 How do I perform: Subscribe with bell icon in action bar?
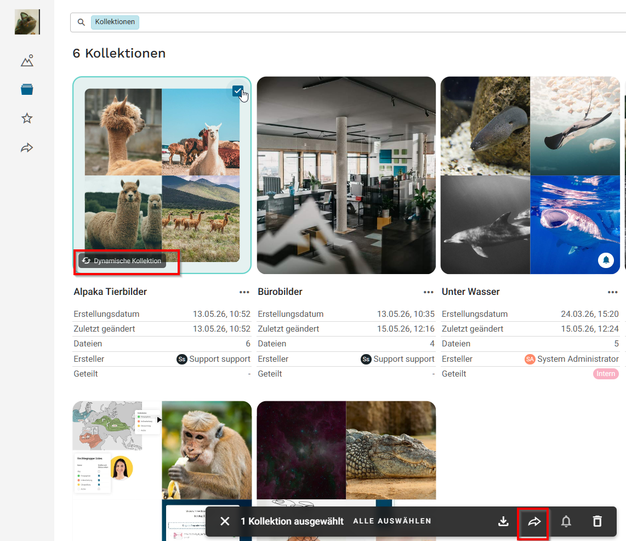tap(566, 521)
